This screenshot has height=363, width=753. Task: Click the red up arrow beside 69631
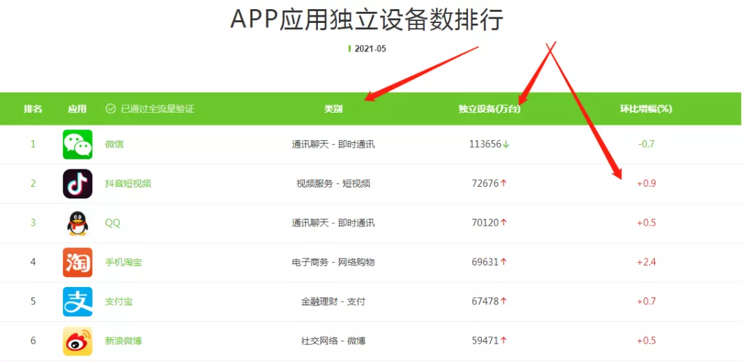pyautogui.click(x=504, y=262)
